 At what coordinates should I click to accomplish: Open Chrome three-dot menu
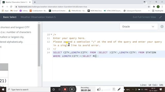point(162,7)
